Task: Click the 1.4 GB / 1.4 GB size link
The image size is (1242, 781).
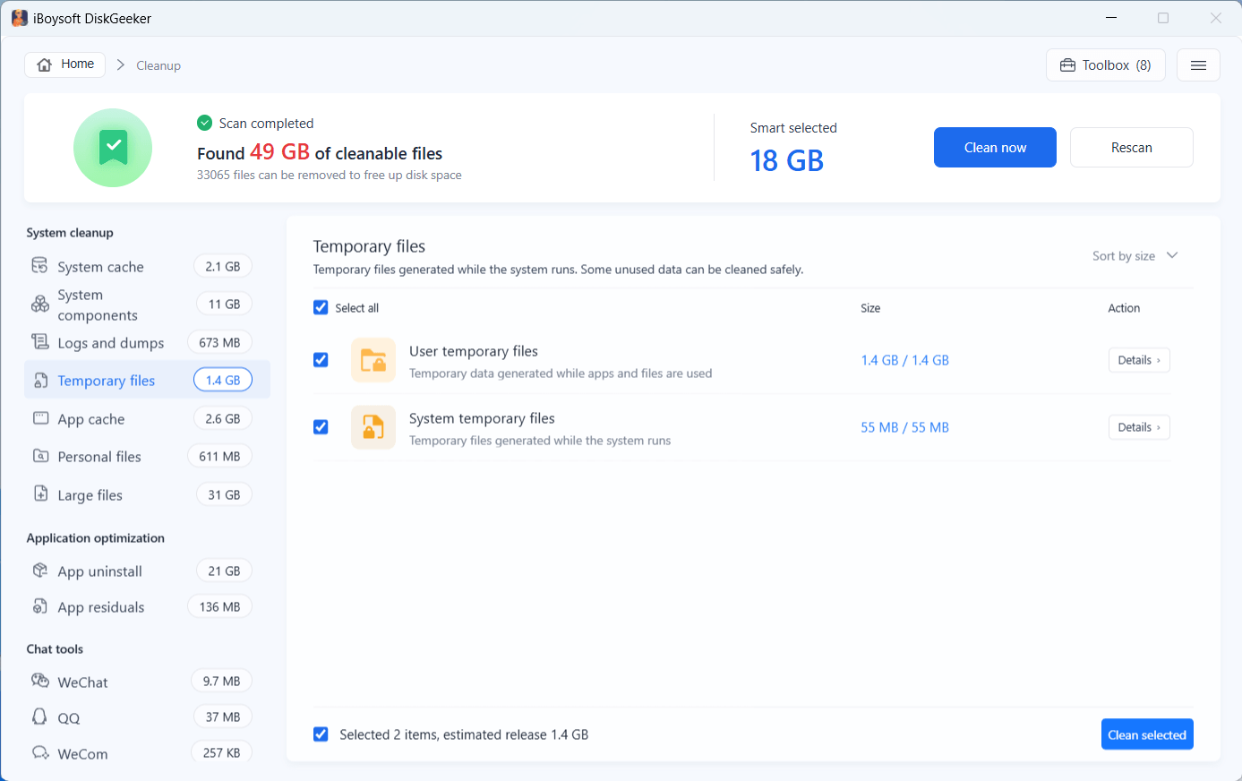Action: point(904,360)
